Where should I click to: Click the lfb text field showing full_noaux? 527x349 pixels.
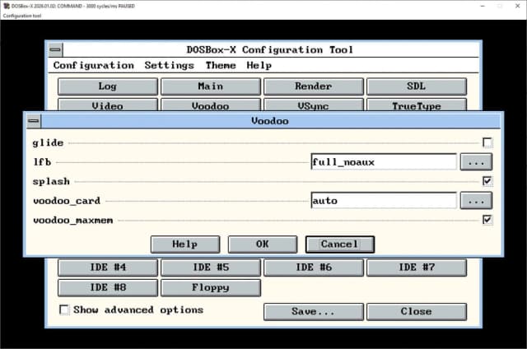point(384,162)
